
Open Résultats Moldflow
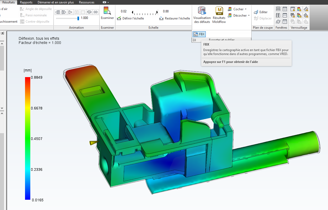pos(219,15)
